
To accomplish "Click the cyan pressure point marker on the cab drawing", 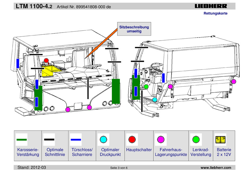I will (155, 100).
